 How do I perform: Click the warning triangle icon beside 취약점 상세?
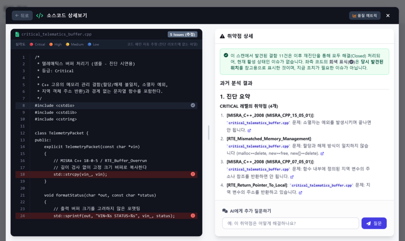point(222,36)
